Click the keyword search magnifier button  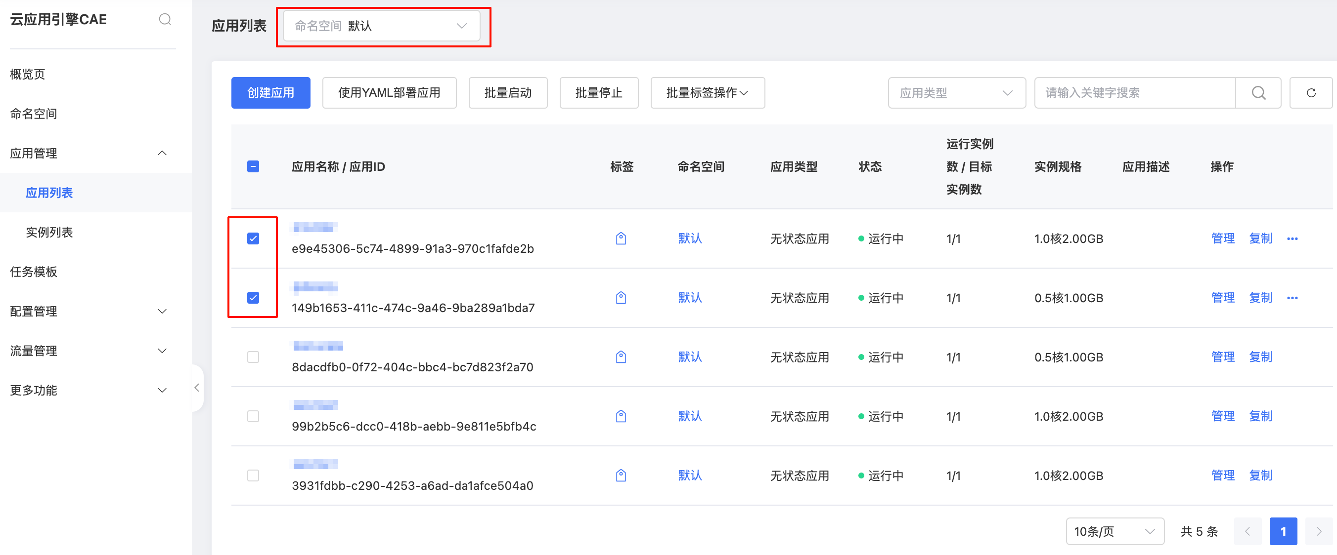(1258, 93)
